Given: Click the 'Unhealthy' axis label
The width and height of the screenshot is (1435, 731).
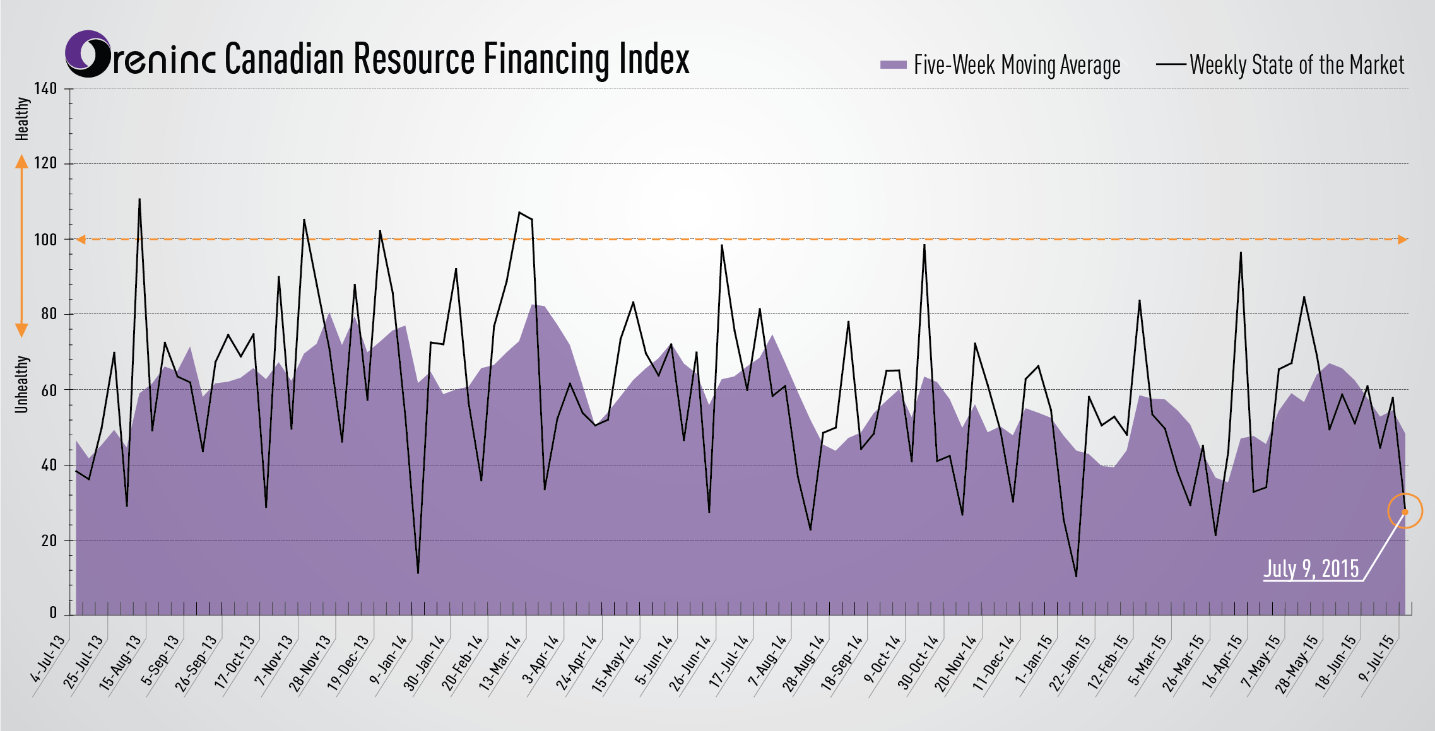Looking at the screenshot, I should [x=22, y=385].
